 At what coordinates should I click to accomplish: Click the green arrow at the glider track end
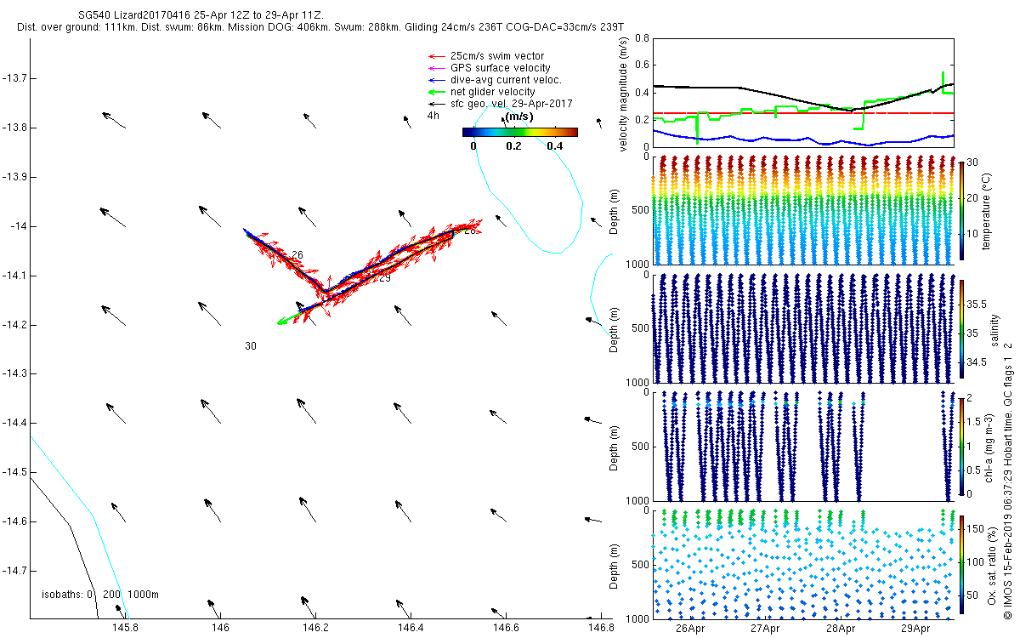tap(287, 321)
